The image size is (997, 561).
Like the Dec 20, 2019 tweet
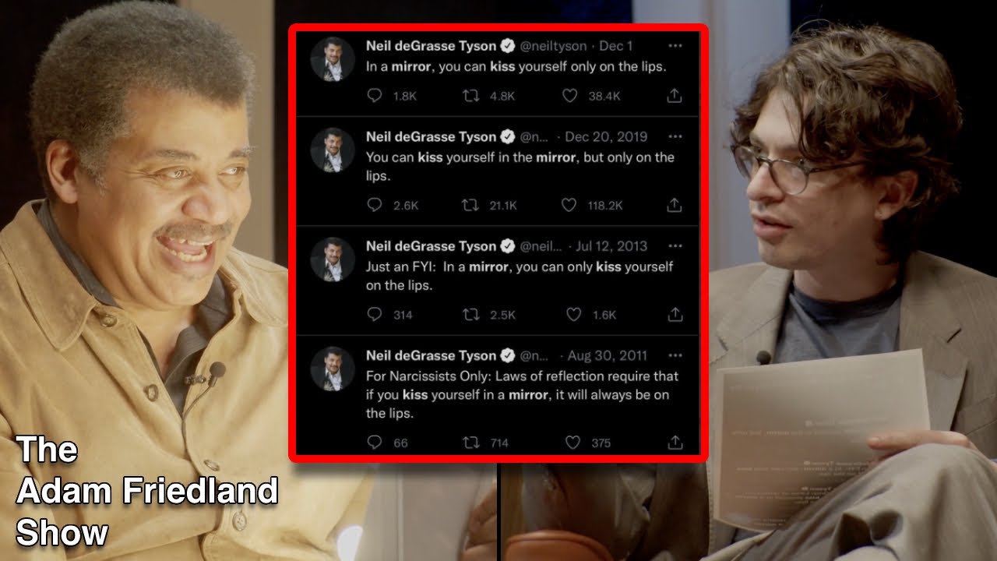point(570,205)
